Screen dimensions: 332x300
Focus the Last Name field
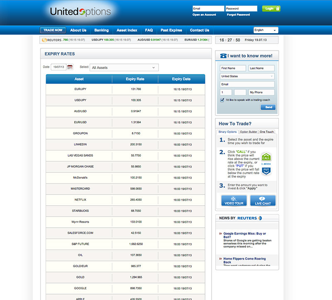pos(261,68)
